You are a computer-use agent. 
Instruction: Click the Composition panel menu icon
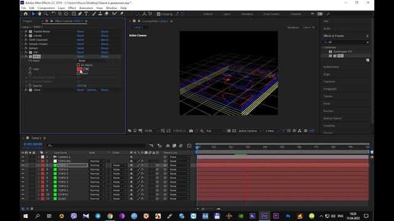(171, 21)
